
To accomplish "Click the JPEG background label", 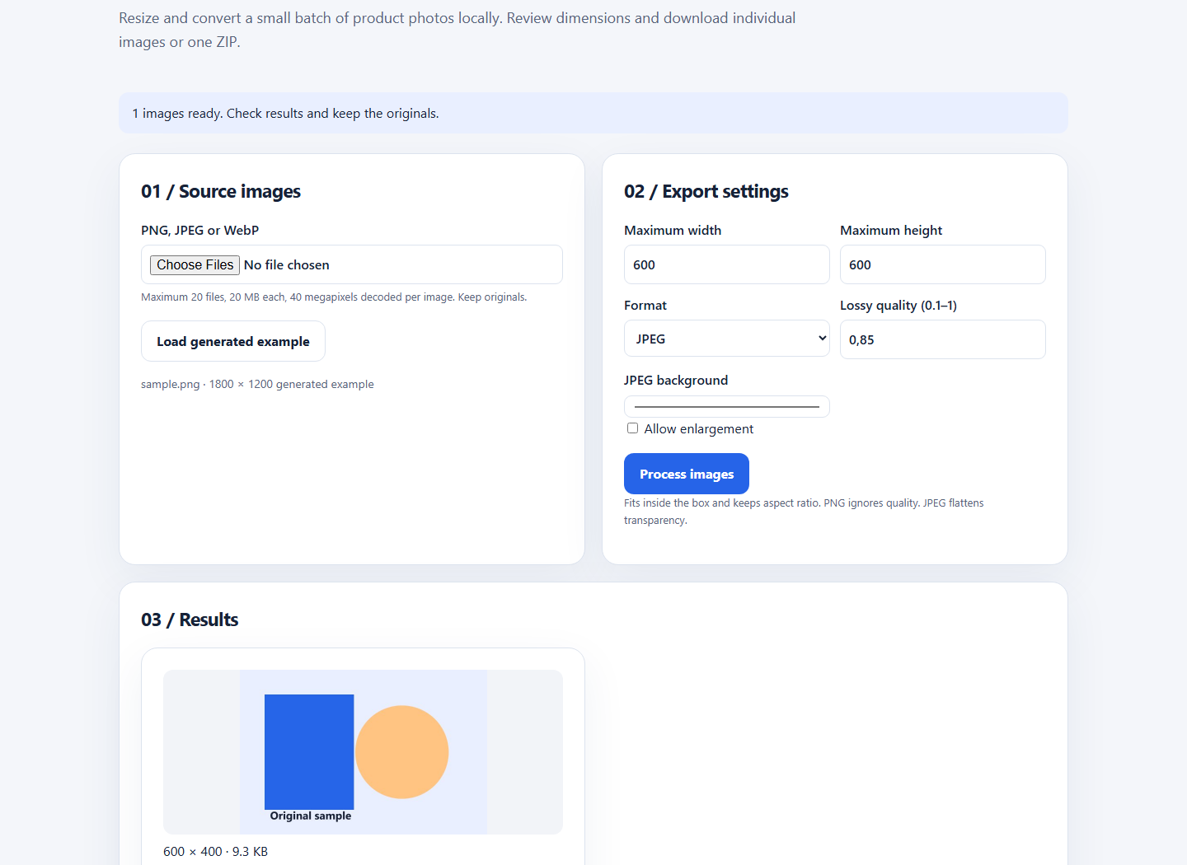I will (x=676, y=381).
